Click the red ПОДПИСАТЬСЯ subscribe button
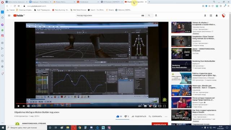231x130 pixels. click(160, 124)
